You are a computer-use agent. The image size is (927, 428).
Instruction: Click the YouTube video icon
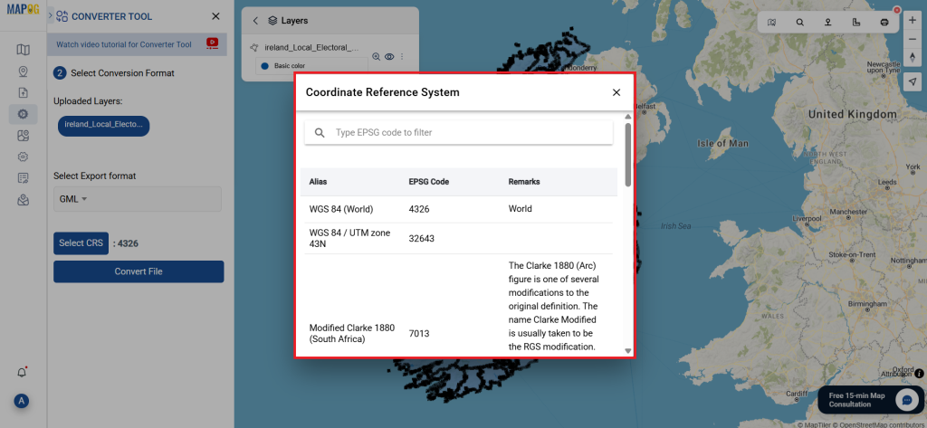click(x=212, y=43)
